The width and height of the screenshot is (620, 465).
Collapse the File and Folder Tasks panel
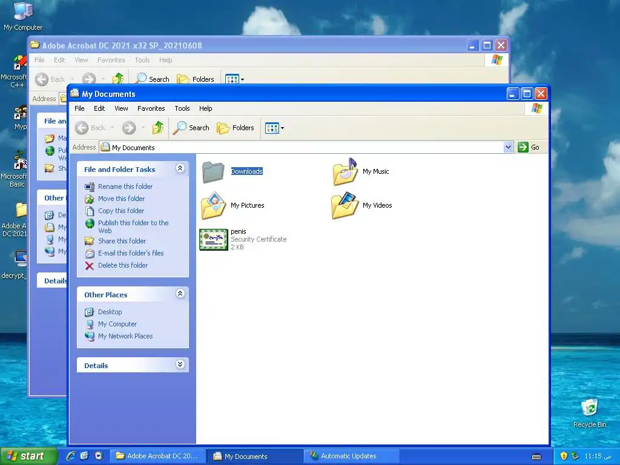(x=180, y=168)
